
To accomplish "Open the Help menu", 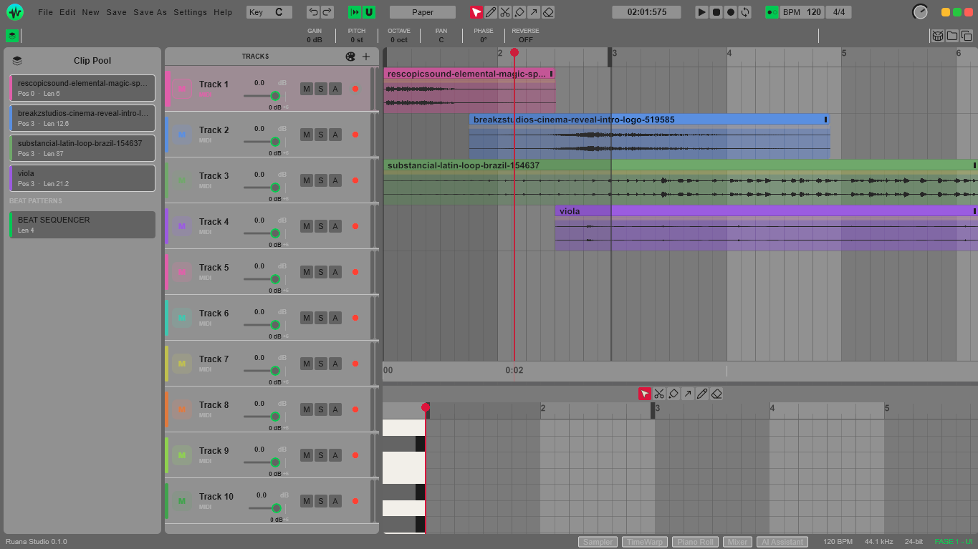I will [x=223, y=12].
